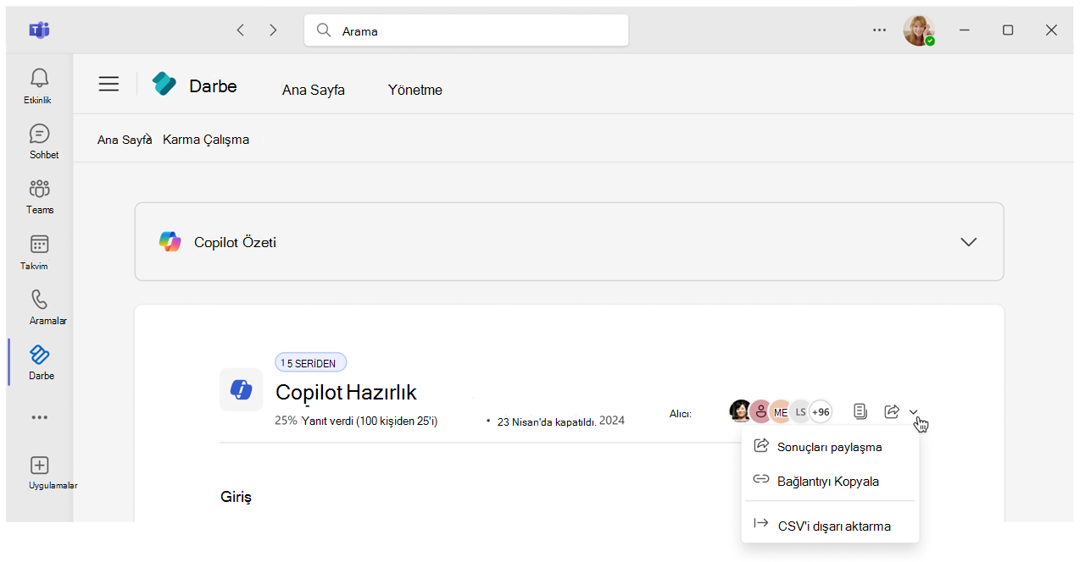The width and height of the screenshot is (1085, 562).
Task: Toggle the share options dropdown chevron
Action: coord(914,412)
